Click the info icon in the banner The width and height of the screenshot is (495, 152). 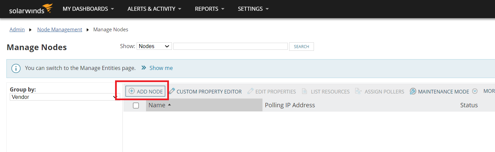coord(16,68)
